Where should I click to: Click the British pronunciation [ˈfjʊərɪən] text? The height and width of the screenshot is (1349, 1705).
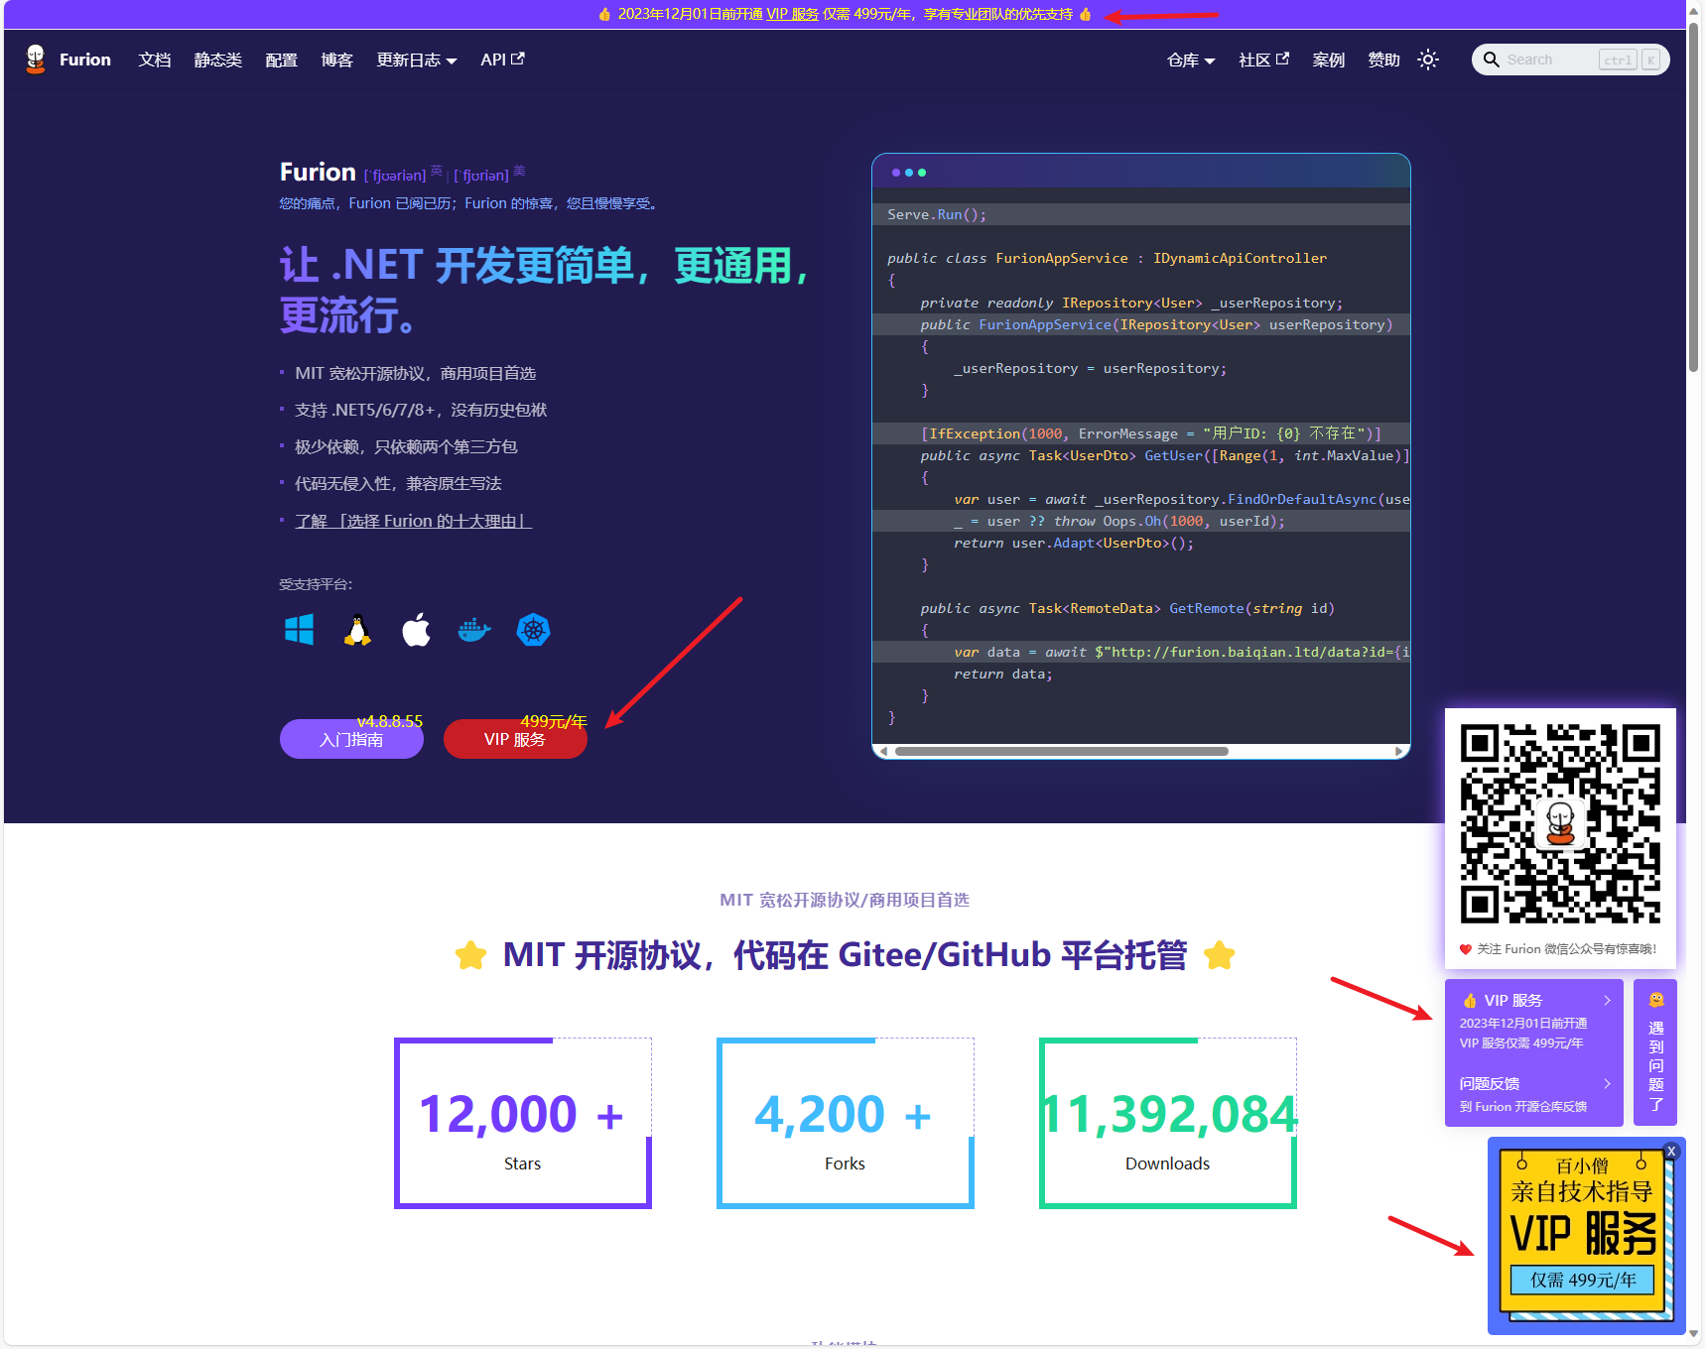click(395, 176)
